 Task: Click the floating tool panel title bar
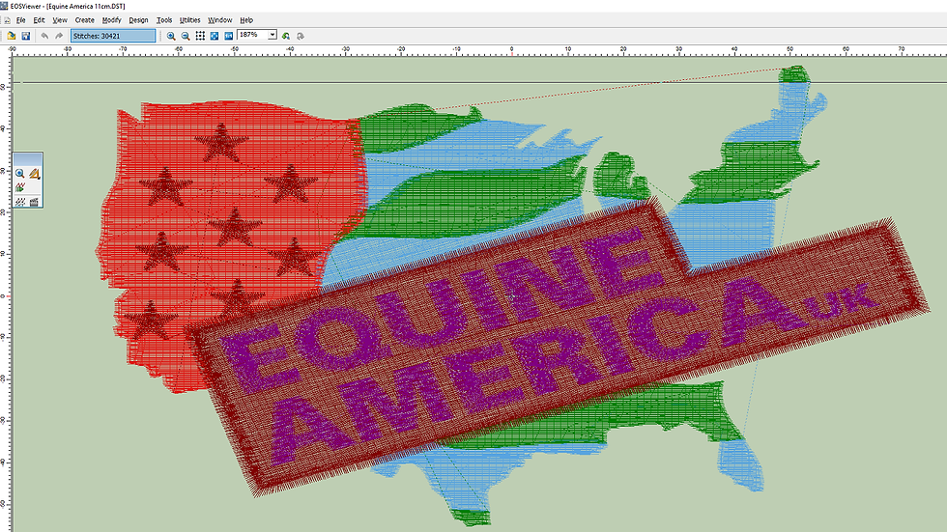(x=28, y=158)
